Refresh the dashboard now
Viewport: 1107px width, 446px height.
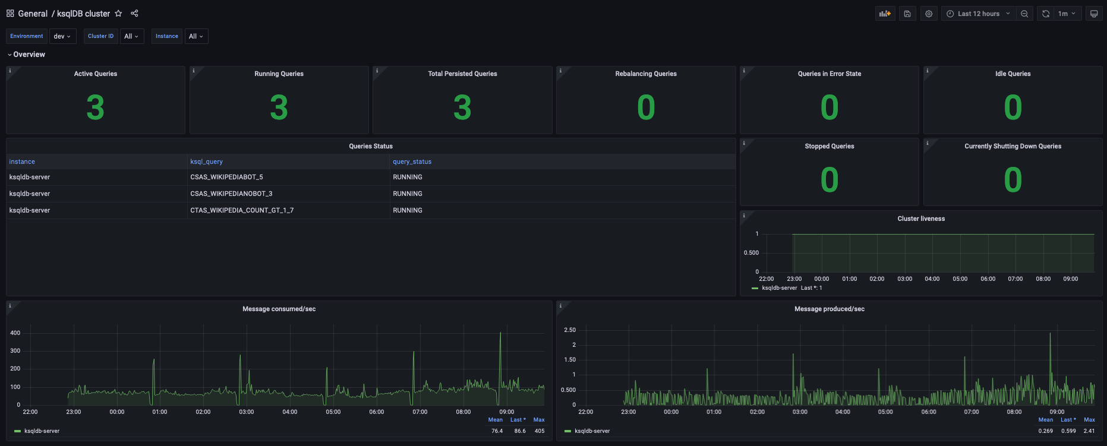pyautogui.click(x=1046, y=14)
